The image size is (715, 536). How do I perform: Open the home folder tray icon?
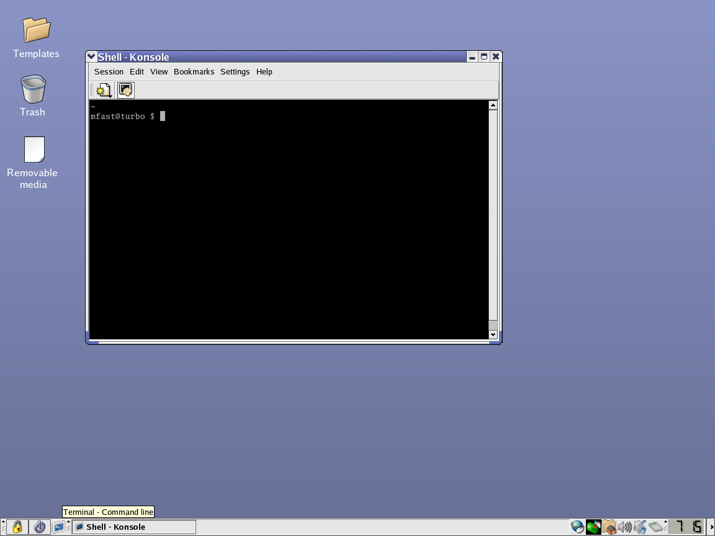[609, 527]
